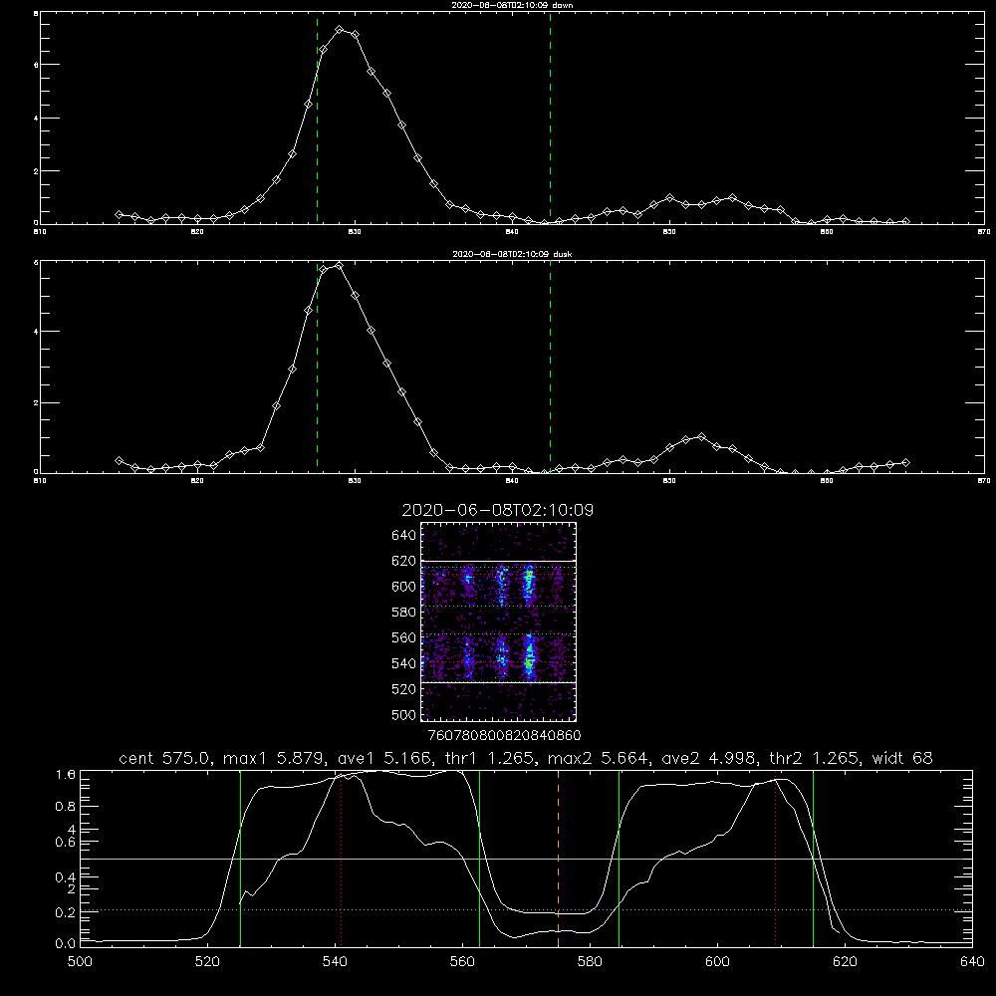Click the 'widt 68' statistic text

pyautogui.click(x=902, y=758)
